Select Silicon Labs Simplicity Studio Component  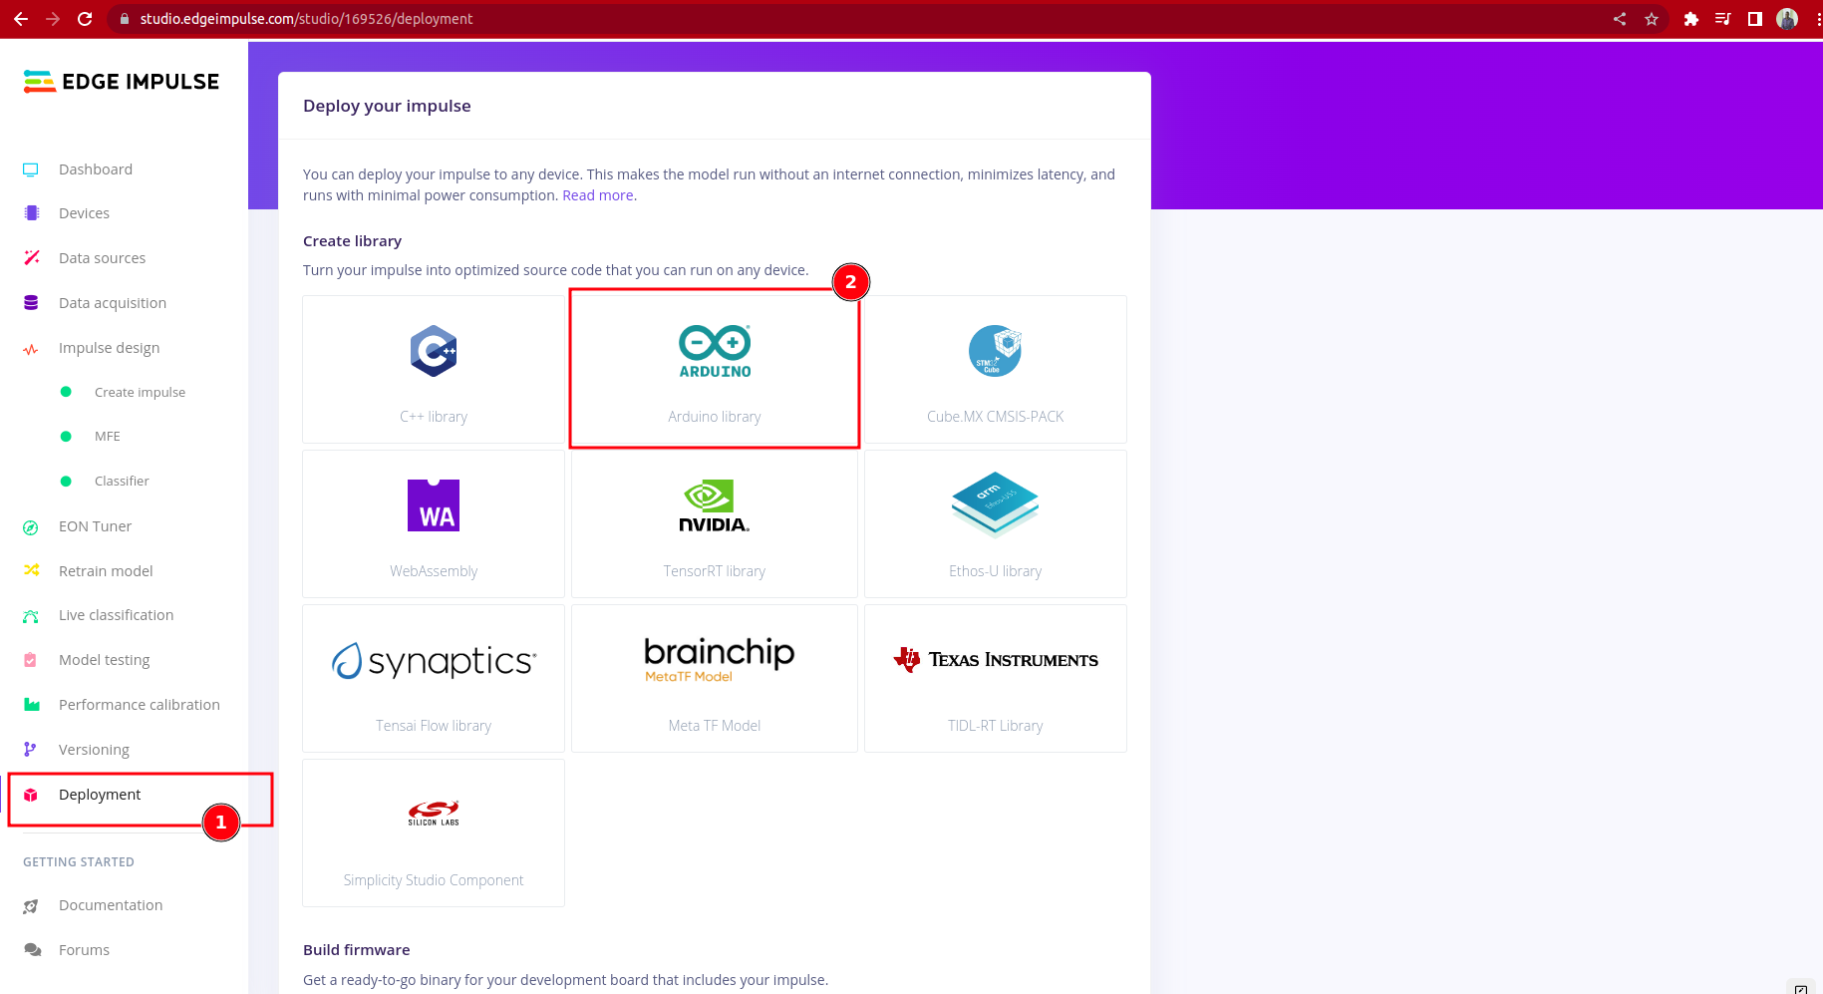(x=434, y=832)
